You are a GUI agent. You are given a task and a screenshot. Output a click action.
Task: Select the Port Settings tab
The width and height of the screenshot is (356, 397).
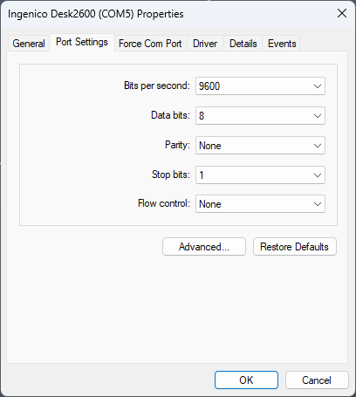pyautogui.click(x=82, y=43)
